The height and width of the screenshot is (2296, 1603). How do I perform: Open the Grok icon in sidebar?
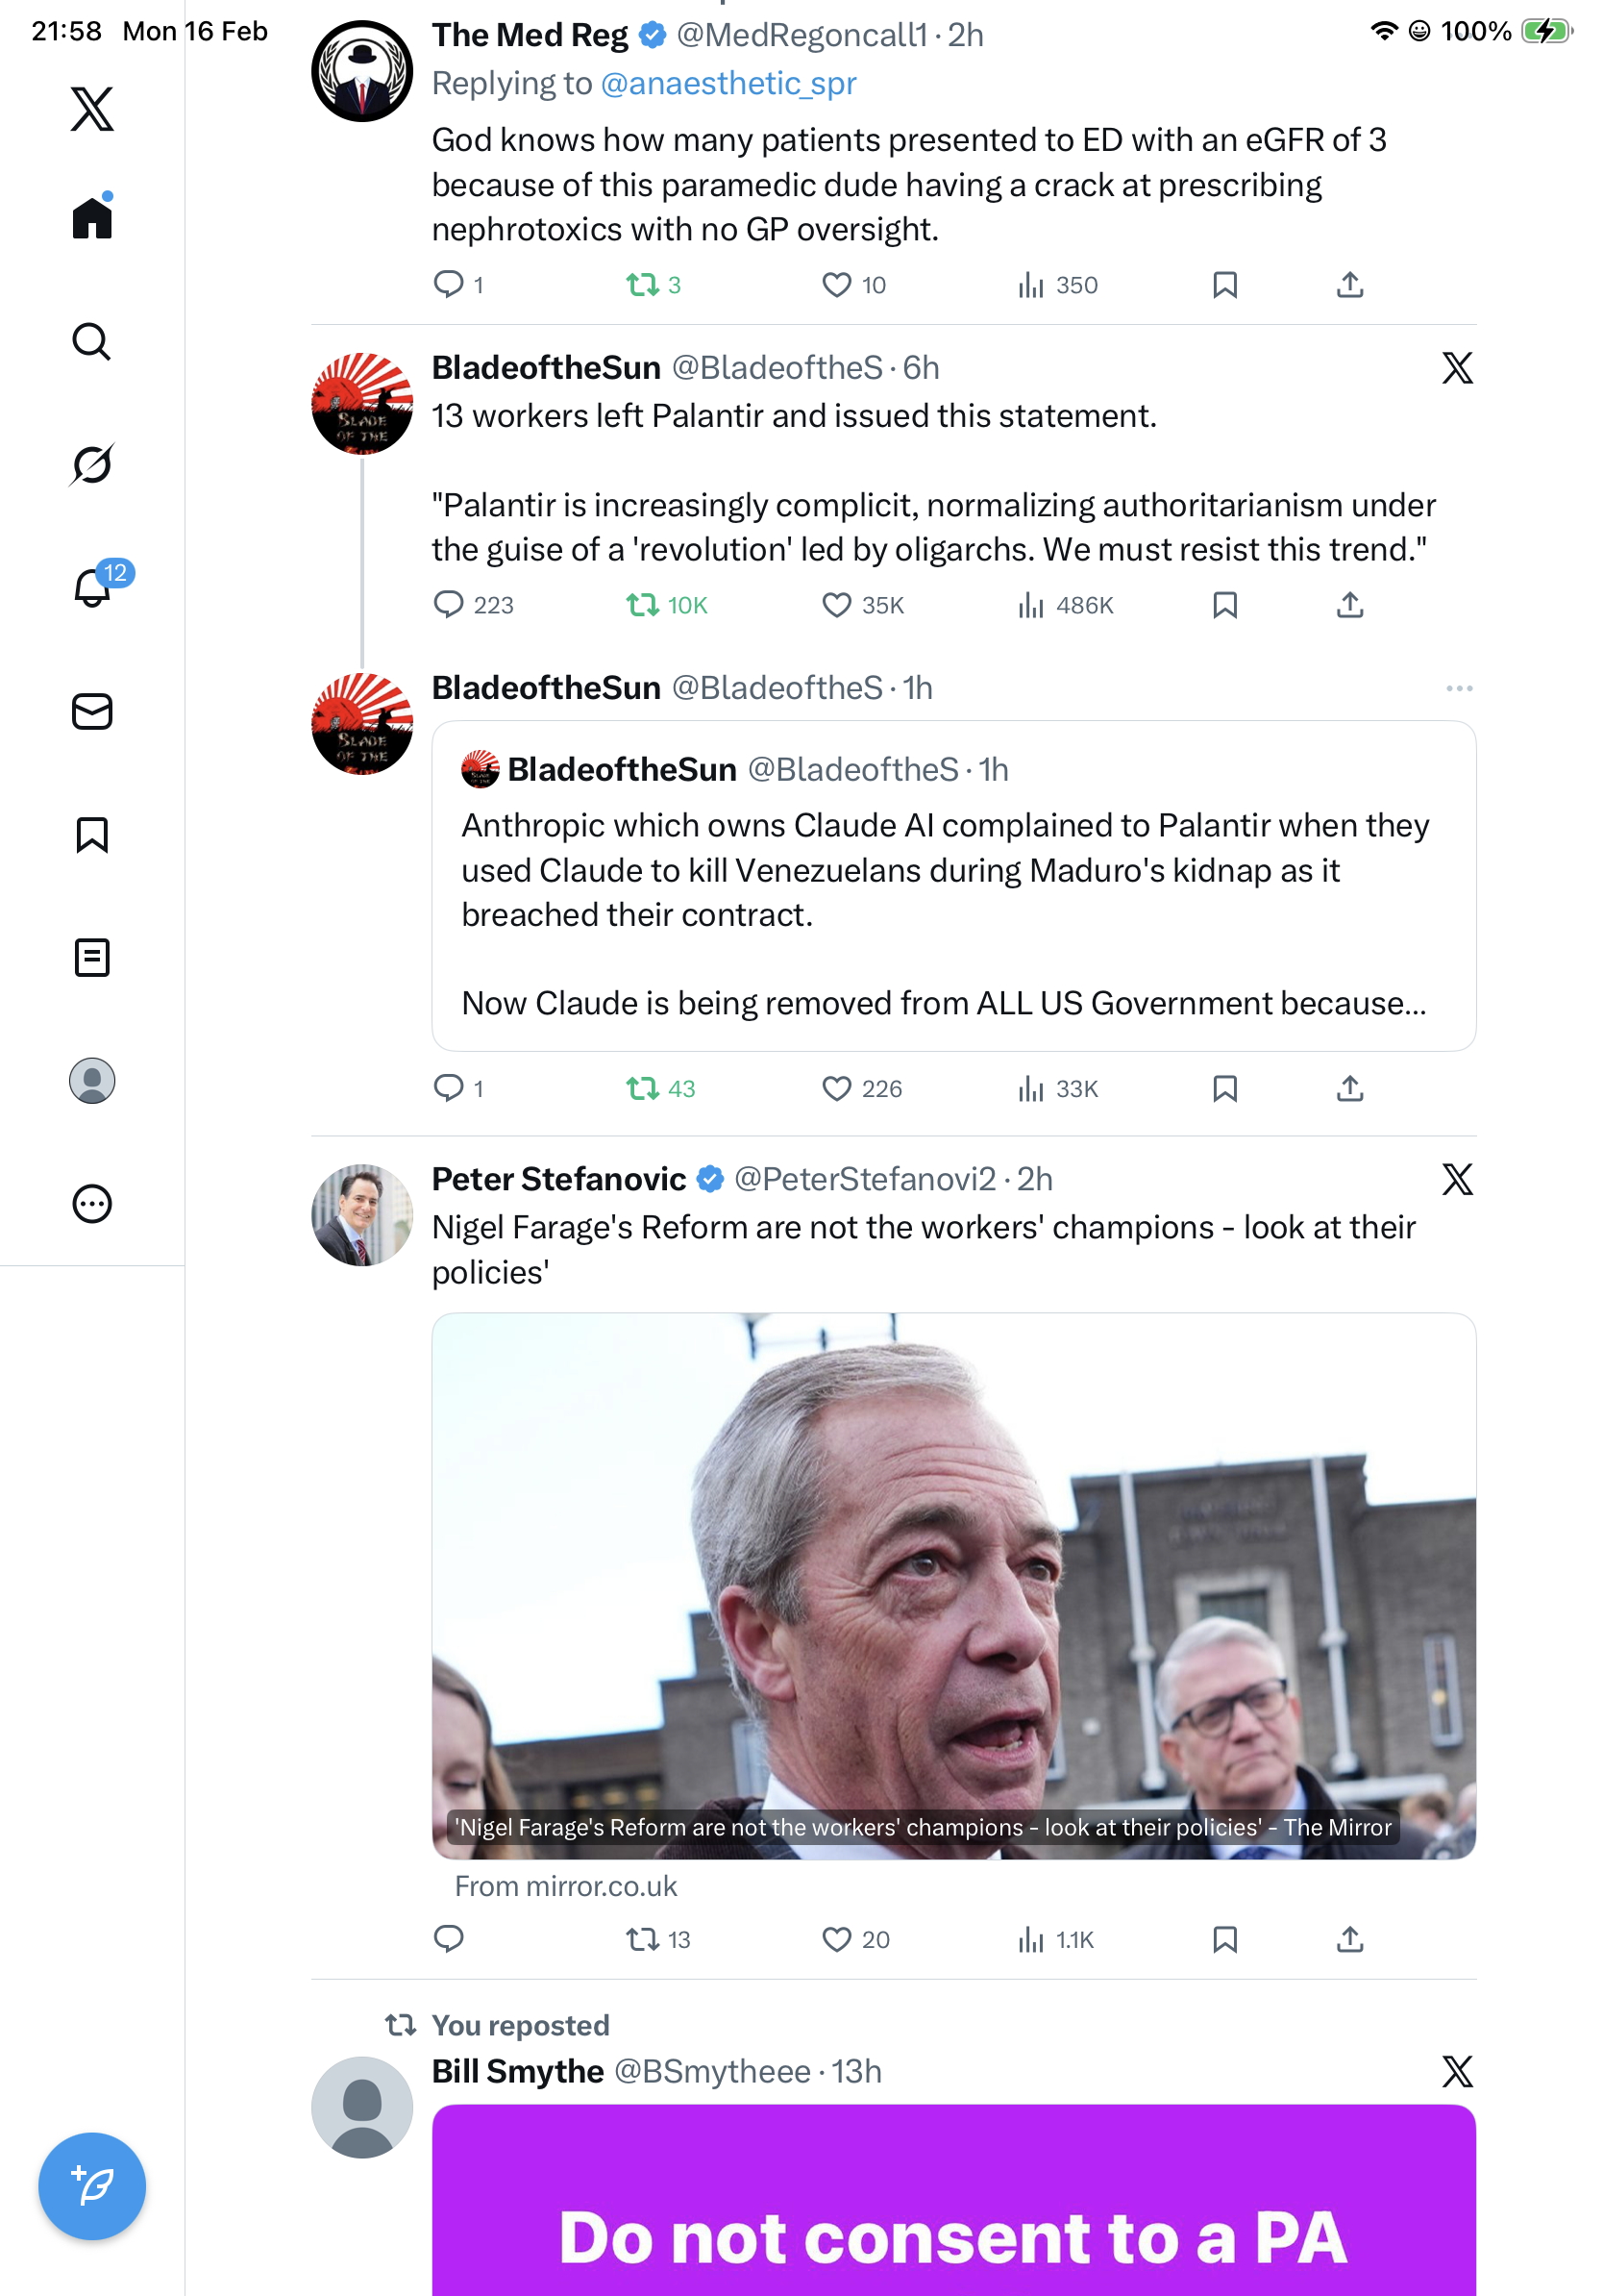92,465
